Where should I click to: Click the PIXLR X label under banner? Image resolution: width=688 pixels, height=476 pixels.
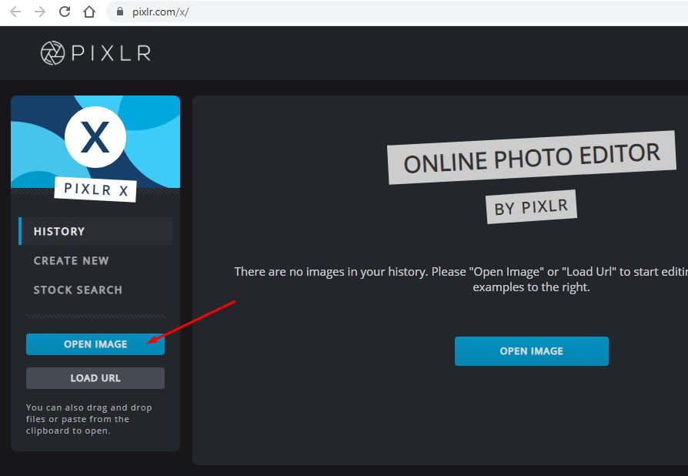95,190
